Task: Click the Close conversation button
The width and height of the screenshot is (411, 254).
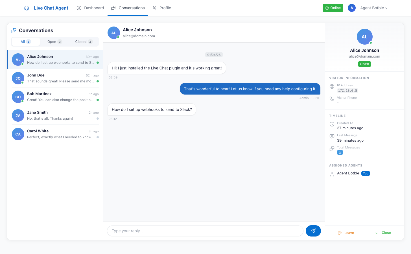Action: pyautogui.click(x=383, y=233)
